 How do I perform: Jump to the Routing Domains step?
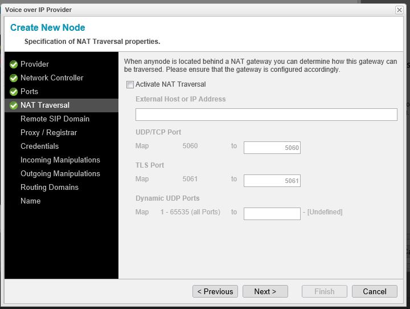49,187
